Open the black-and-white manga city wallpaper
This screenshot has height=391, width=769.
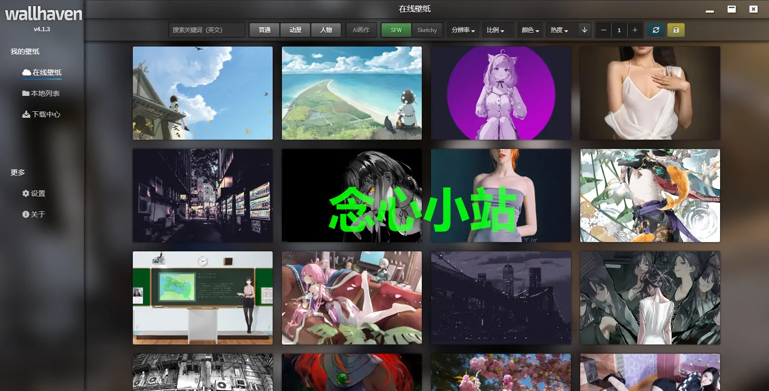(x=203, y=372)
